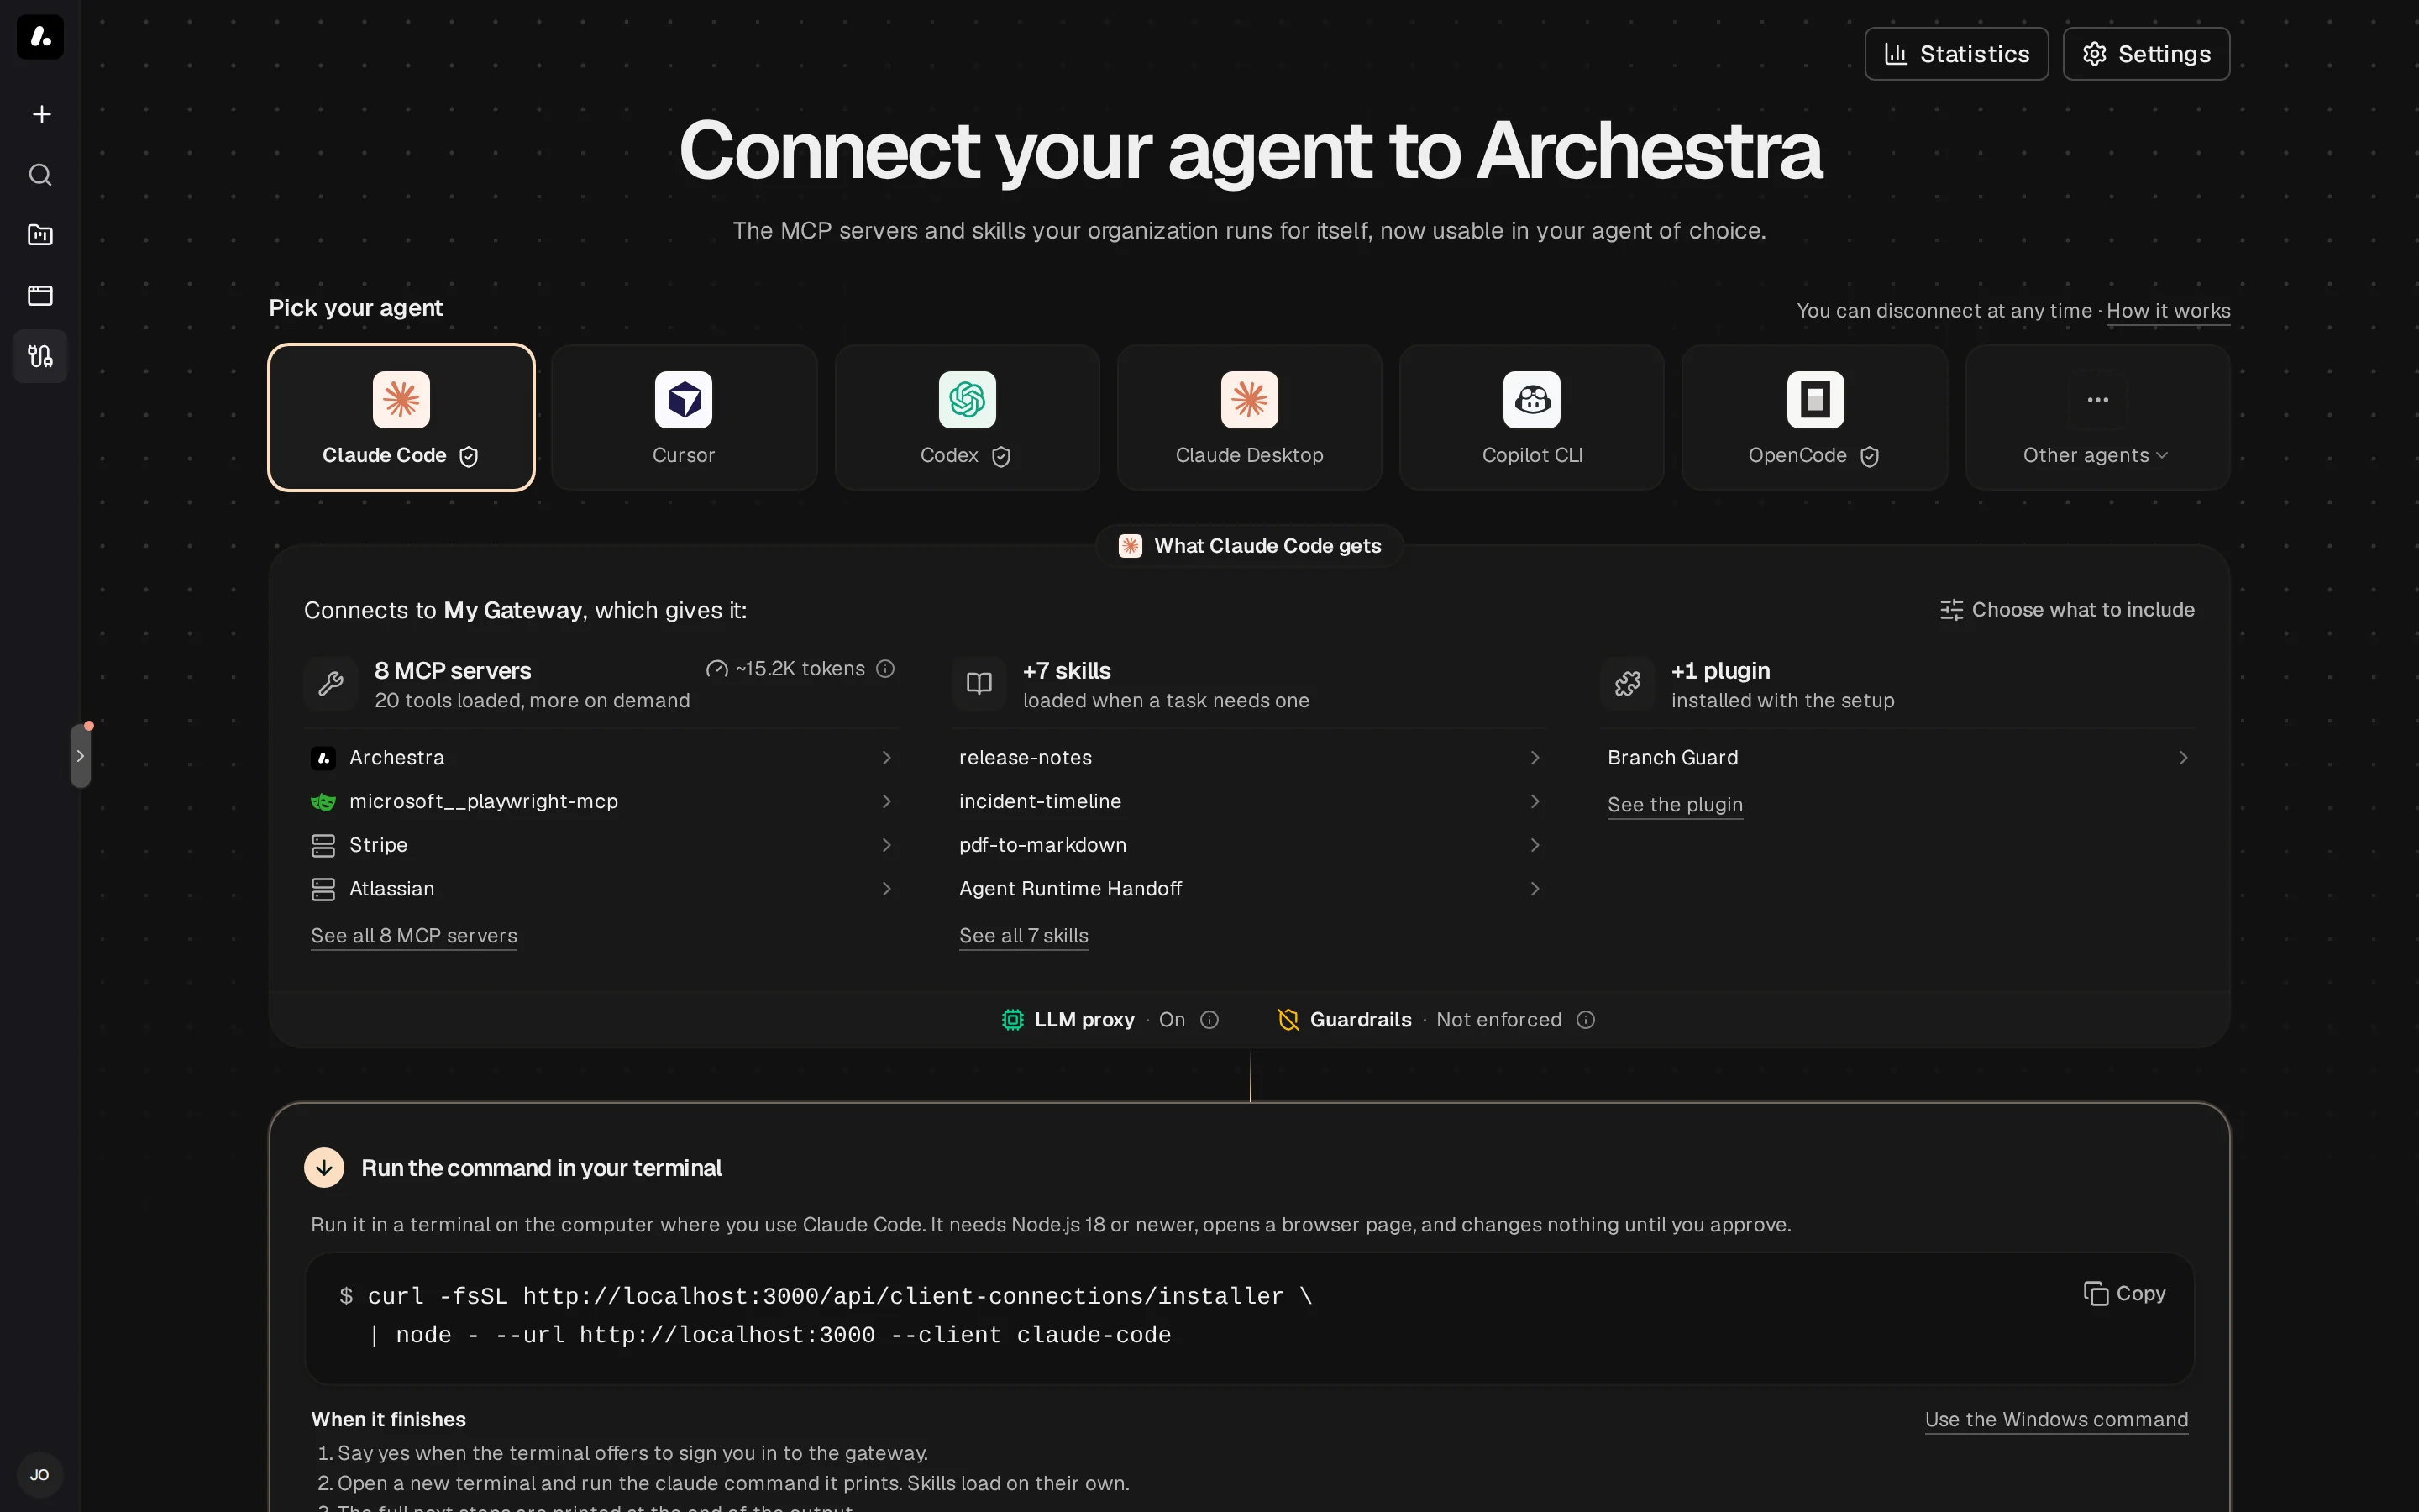This screenshot has height=1512, width=2419.
Task: Click the info icon beside token estimate
Action: [885, 669]
